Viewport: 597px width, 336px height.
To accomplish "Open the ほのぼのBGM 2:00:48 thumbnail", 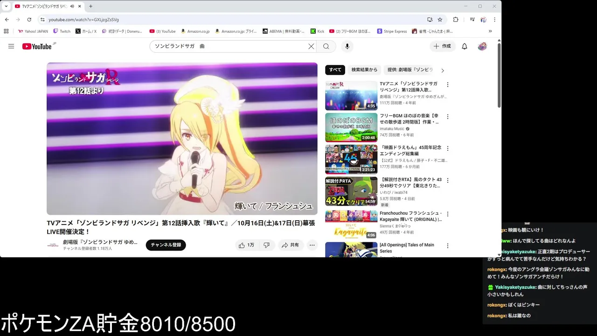I will point(351,127).
